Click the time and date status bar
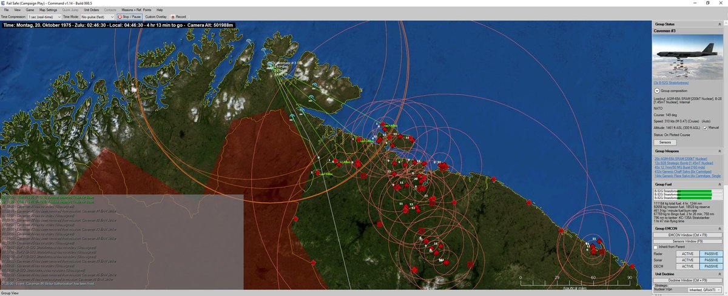Image resolution: width=728 pixels, height=296 pixels. coord(118,25)
